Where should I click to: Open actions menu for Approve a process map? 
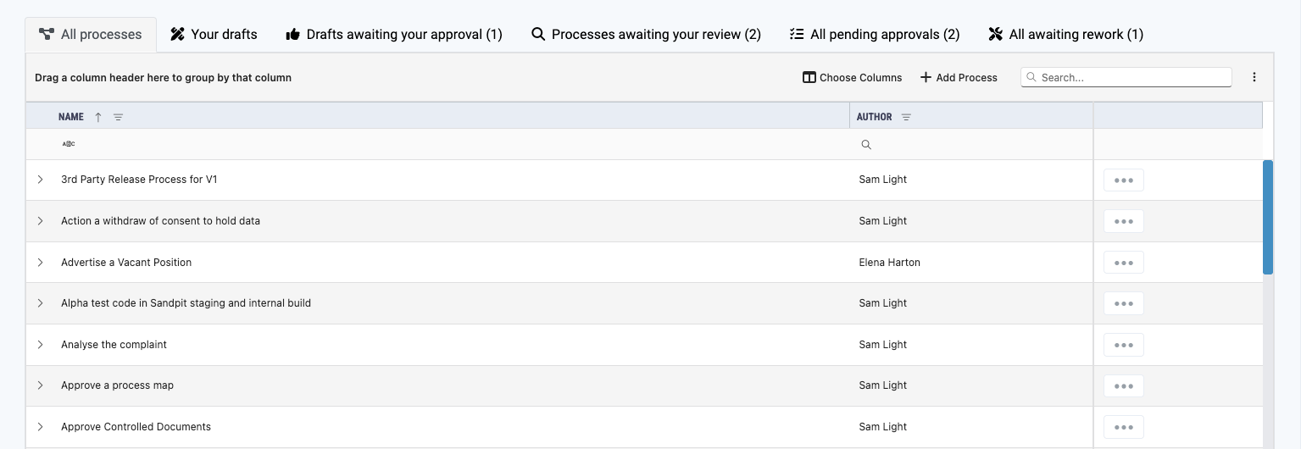point(1124,385)
